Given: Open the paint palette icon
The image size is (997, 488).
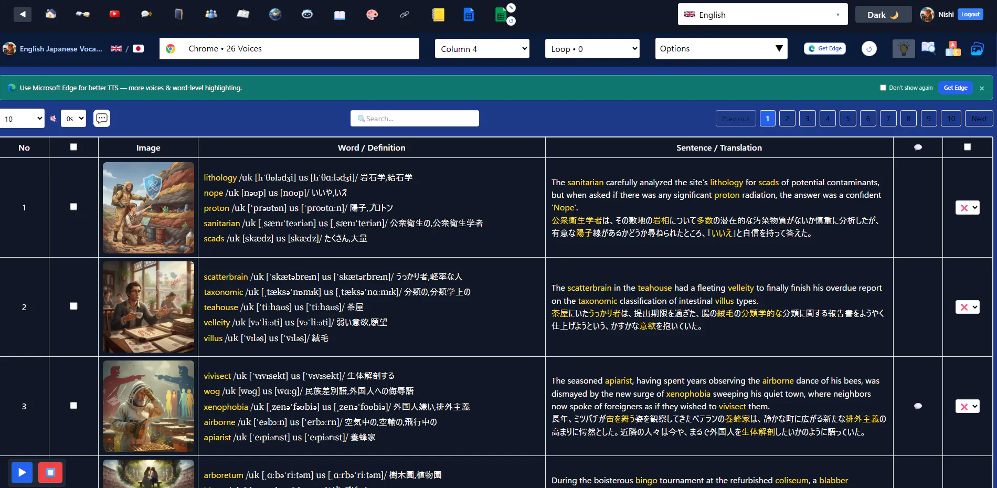Looking at the screenshot, I should coord(372,14).
